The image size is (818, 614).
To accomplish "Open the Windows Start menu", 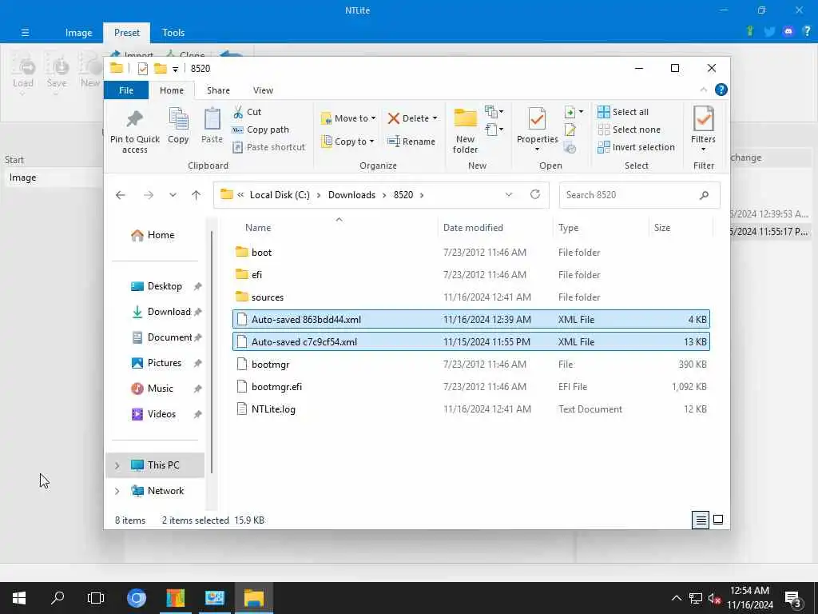I will coord(19,598).
